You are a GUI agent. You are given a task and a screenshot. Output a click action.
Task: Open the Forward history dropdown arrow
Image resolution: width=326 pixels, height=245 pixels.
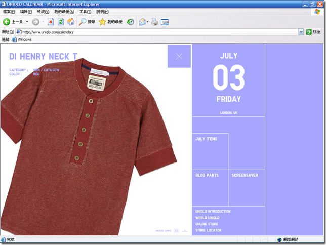tap(43, 22)
